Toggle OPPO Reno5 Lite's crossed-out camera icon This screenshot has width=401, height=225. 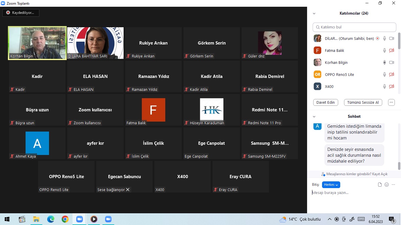[x=391, y=74]
